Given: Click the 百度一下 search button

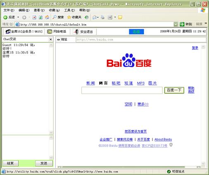Looking at the screenshot, I should click(x=174, y=90).
